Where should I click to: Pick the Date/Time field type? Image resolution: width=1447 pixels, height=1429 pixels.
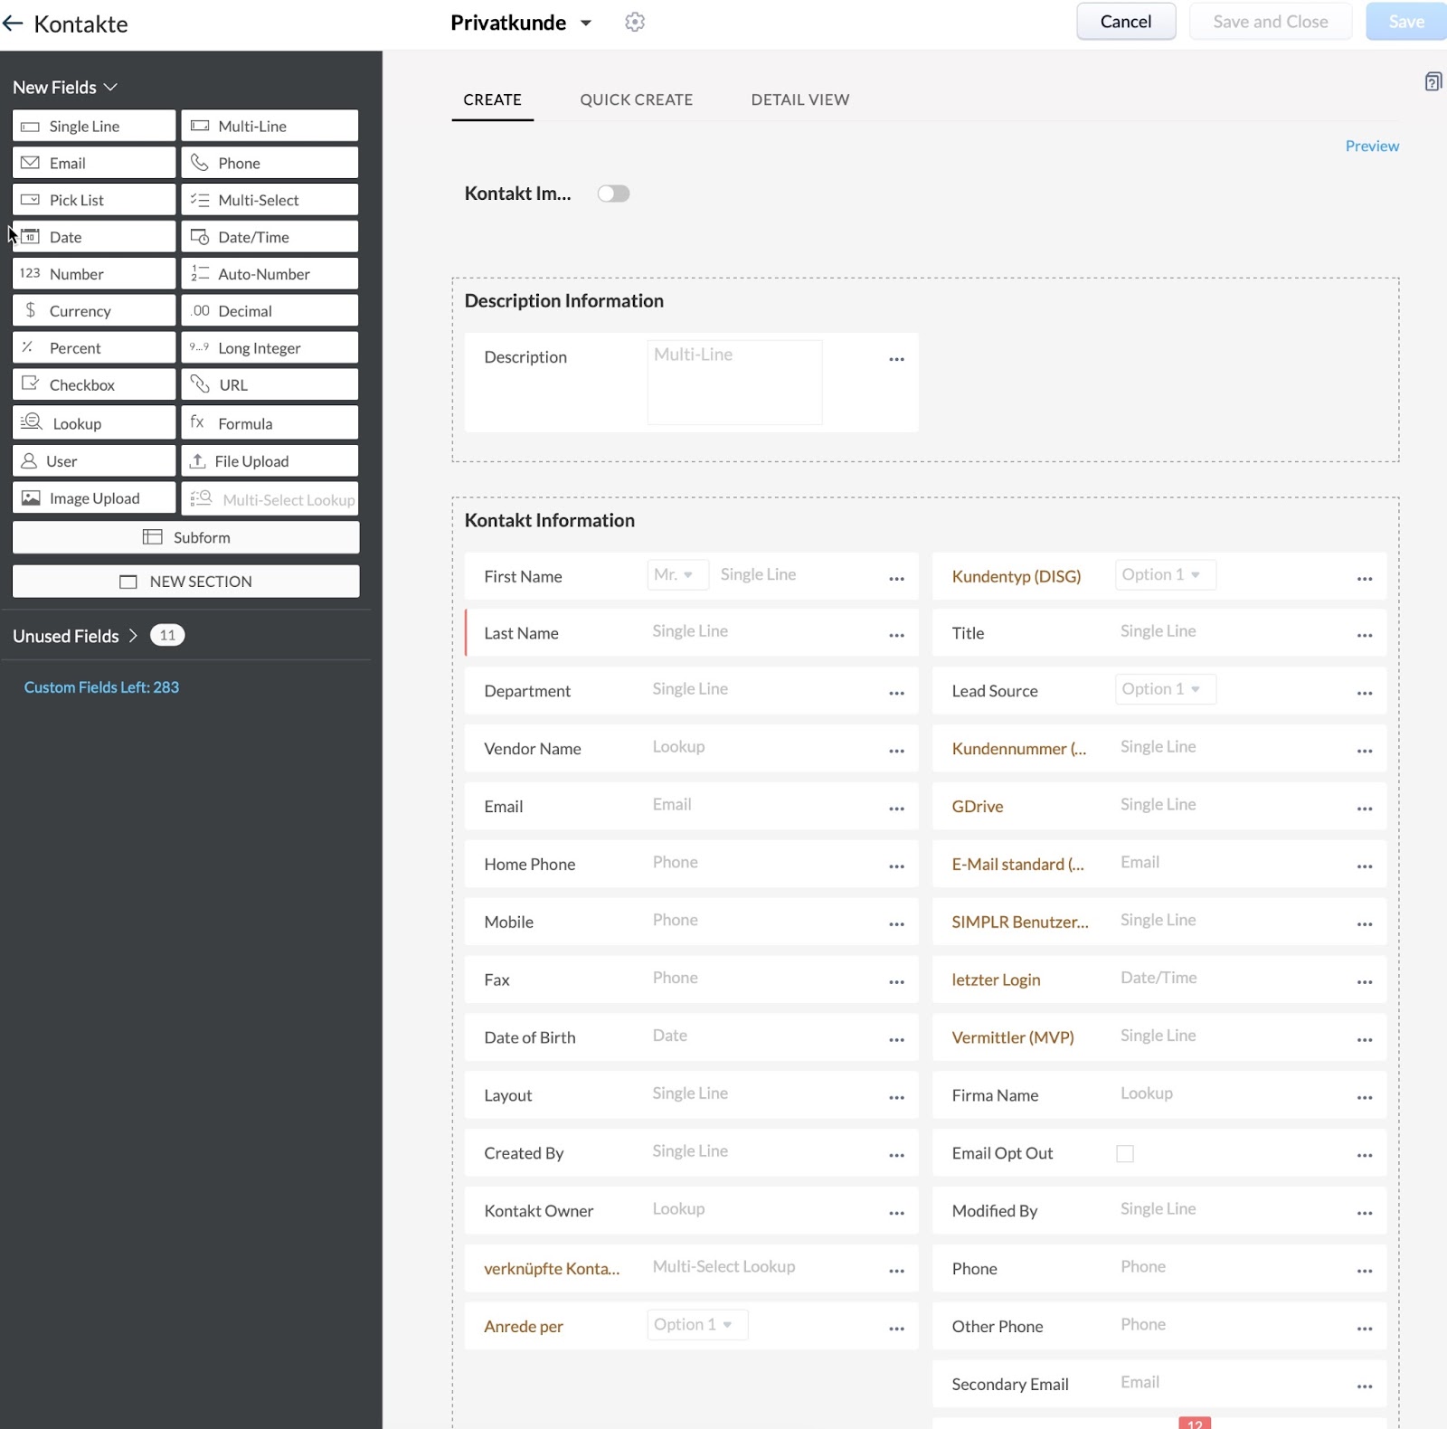tap(270, 237)
